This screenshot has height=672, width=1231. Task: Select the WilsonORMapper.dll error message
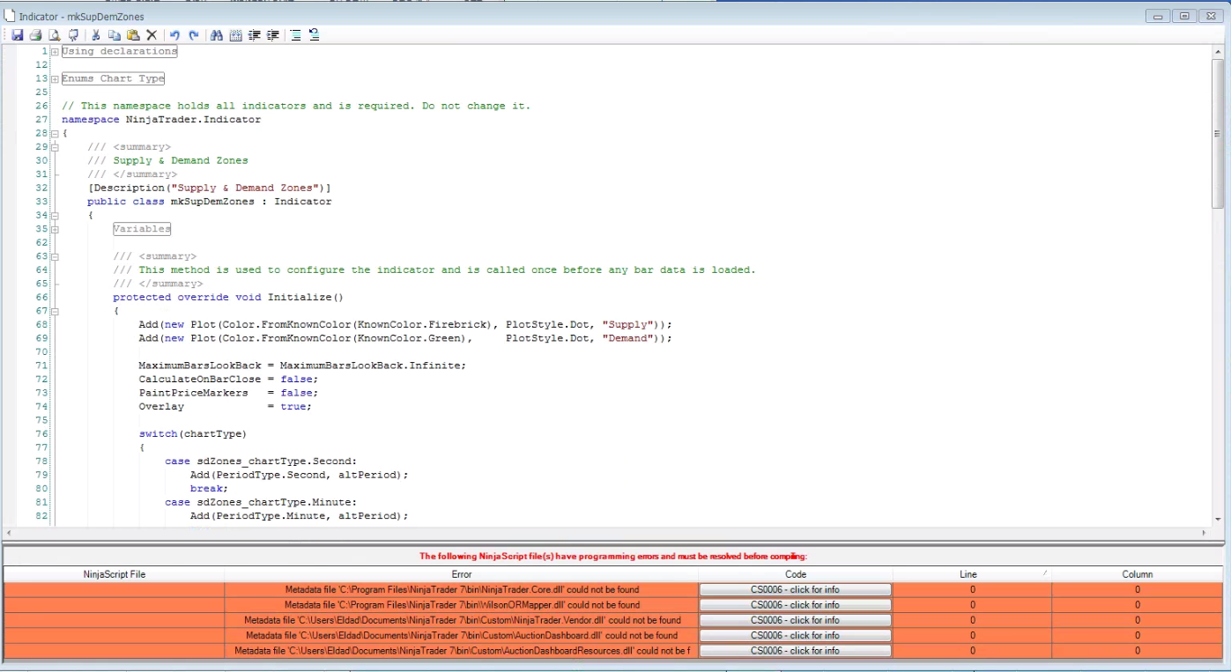coord(462,605)
